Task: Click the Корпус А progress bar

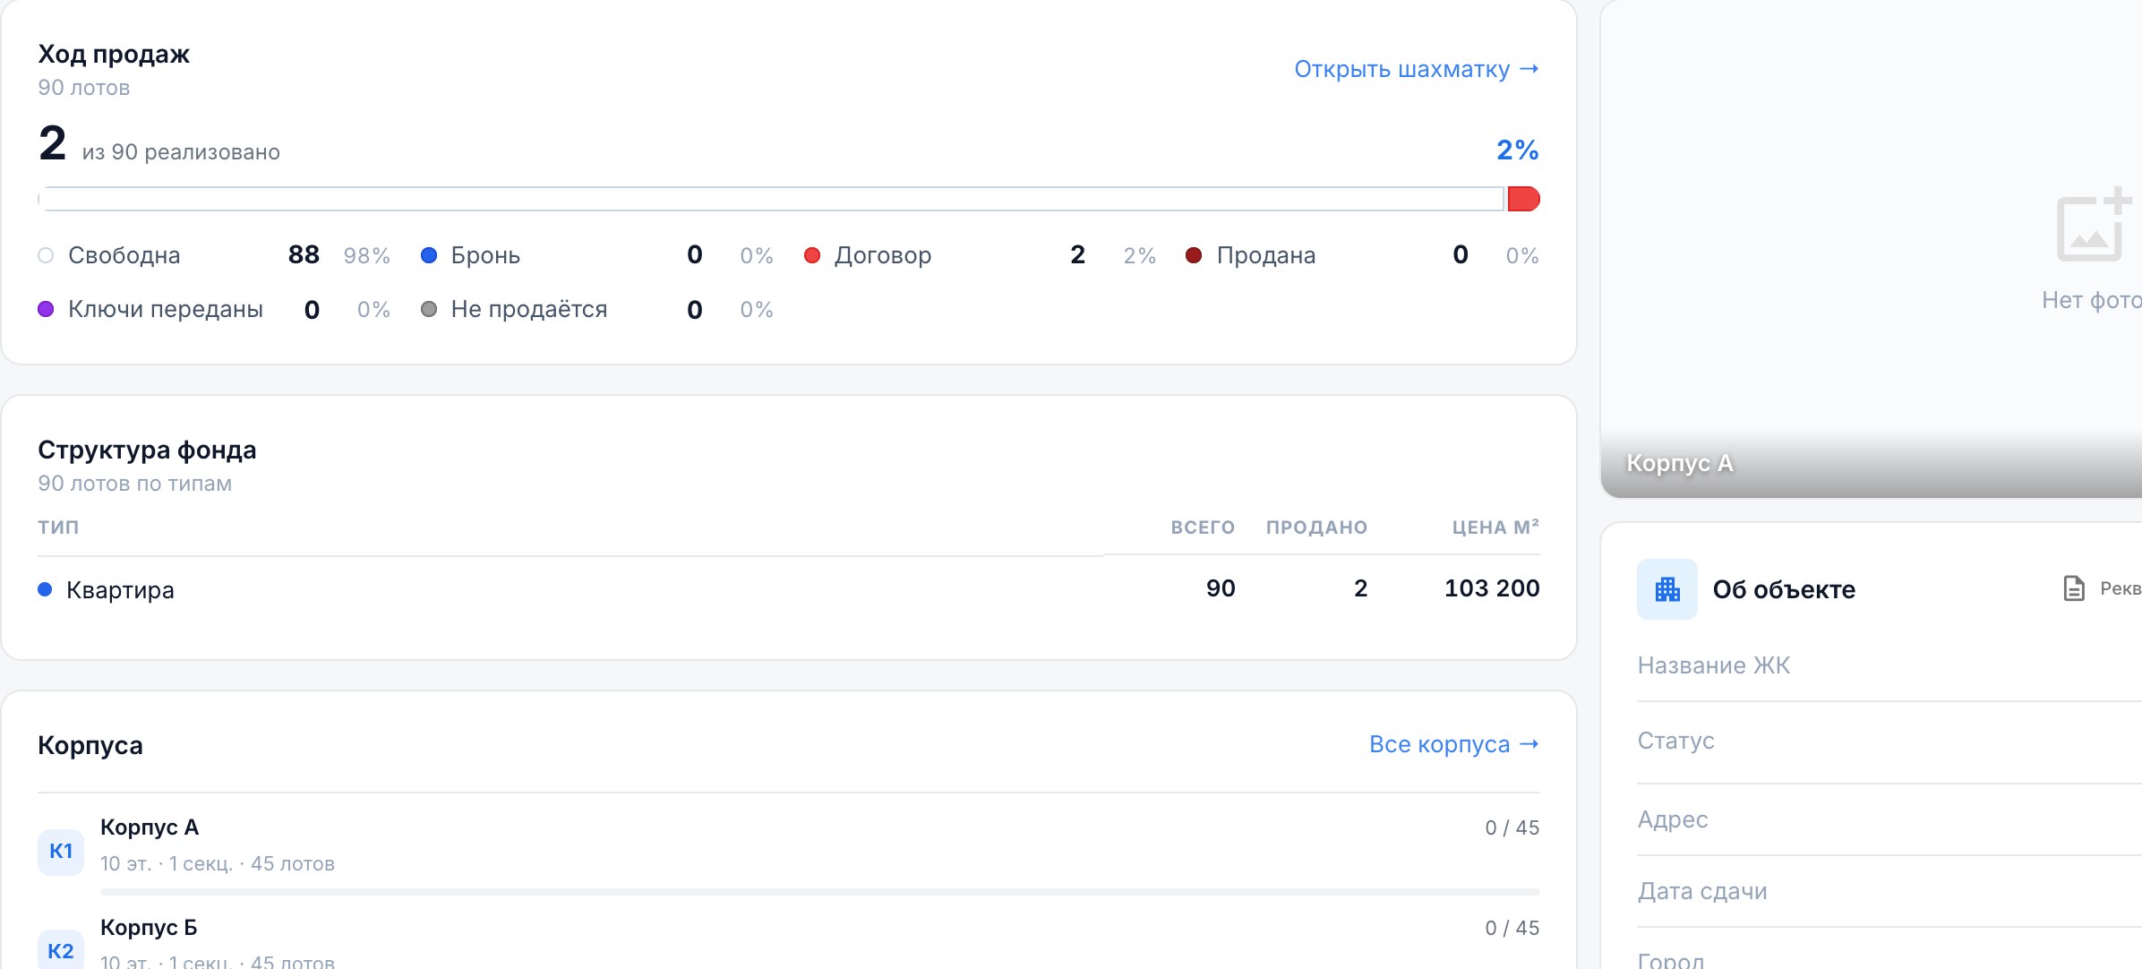Action: point(820,892)
